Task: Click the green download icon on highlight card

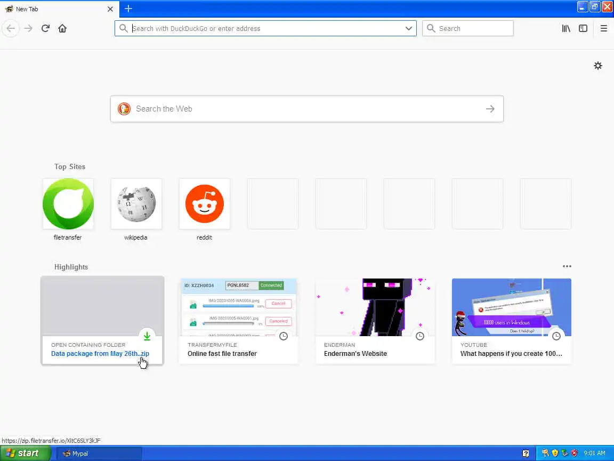Action: pyautogui.click(x=147, y=336)
